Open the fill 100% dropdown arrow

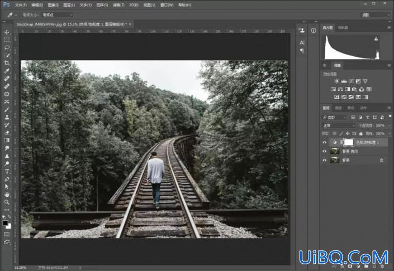coord(389,133)
